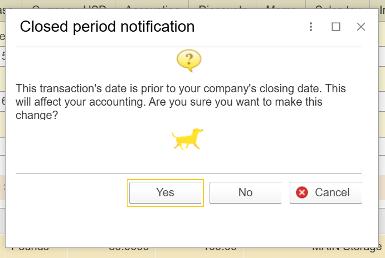
Task: Click the Closed period notification title text
Action: [107, 27]
